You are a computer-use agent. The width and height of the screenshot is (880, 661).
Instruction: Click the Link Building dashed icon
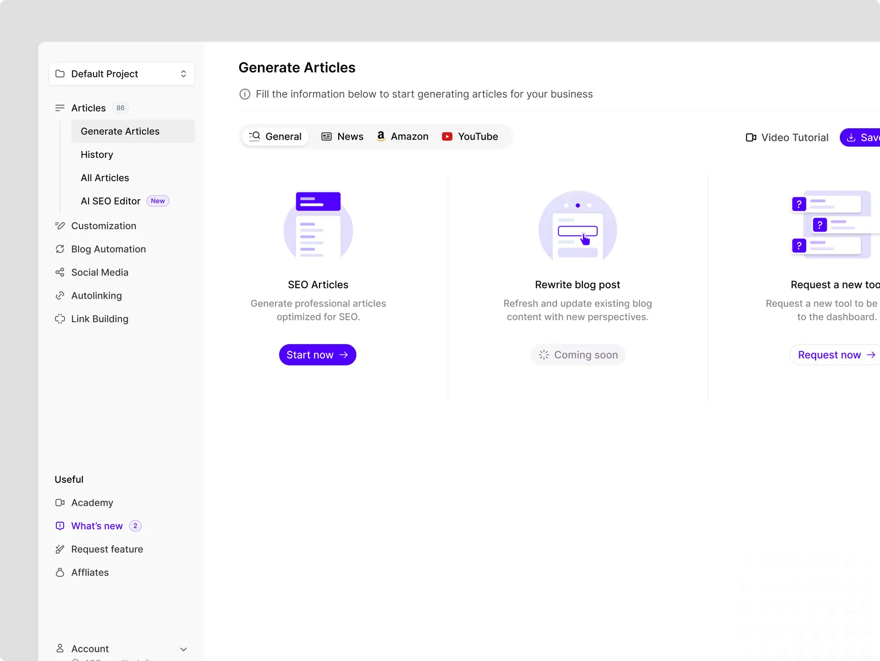(60, 319)
